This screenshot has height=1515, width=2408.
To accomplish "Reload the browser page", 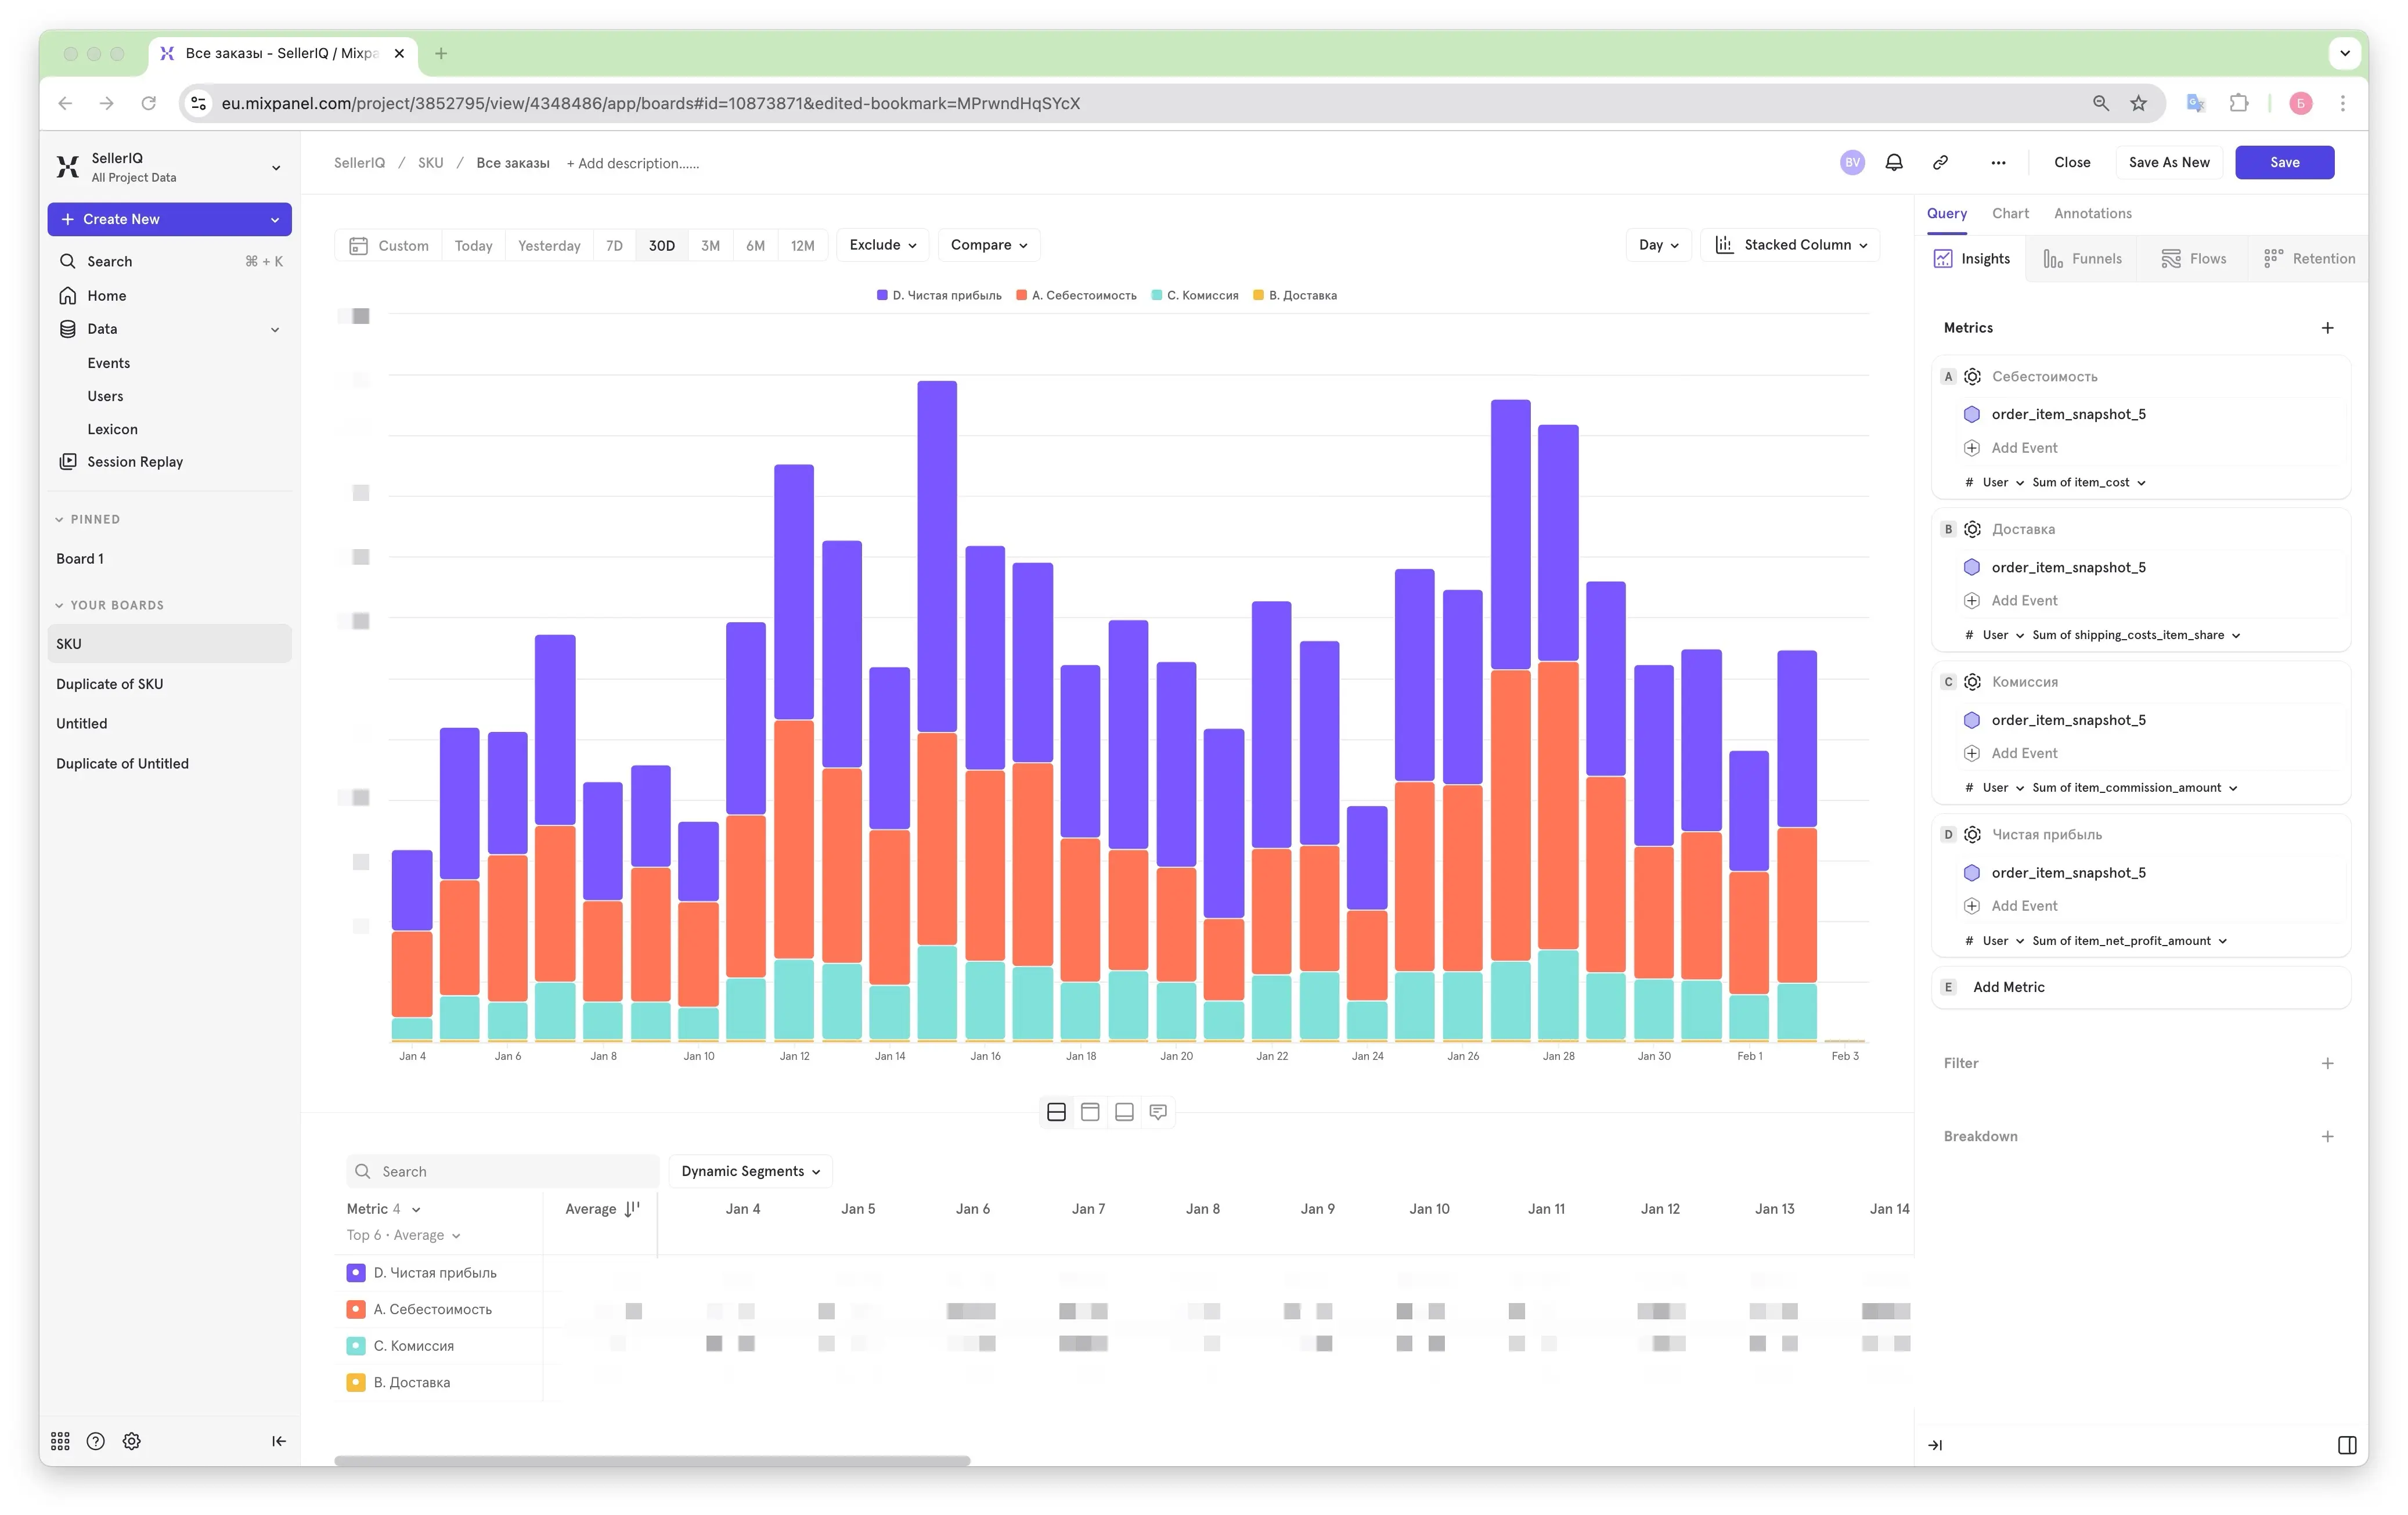I will tap(149, 103).
